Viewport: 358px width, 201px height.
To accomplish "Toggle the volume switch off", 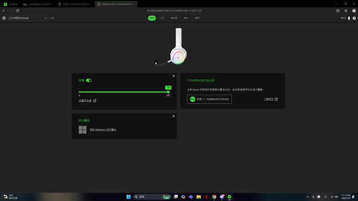I will (89, 81).
